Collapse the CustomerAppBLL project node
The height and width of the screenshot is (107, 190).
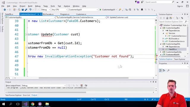click(161, 28)
